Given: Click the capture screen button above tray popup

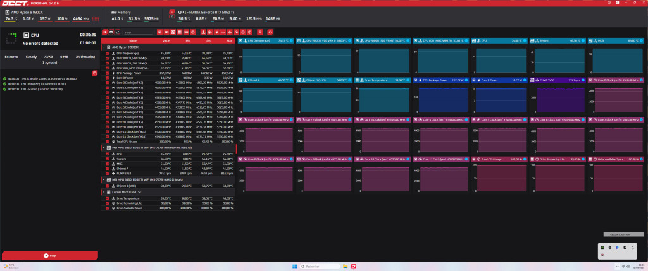Looking at the screenshot, I should point(623,234).
